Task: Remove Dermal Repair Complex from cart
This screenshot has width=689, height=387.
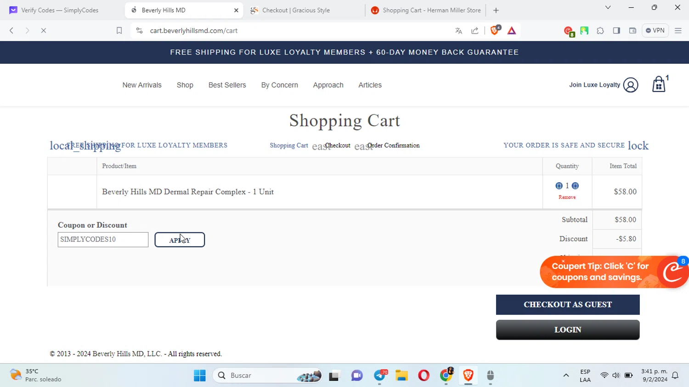Action: coord(567,197)
